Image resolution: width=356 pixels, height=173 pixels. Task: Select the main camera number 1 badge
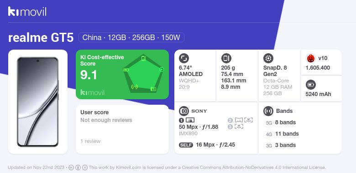point(181,120)
